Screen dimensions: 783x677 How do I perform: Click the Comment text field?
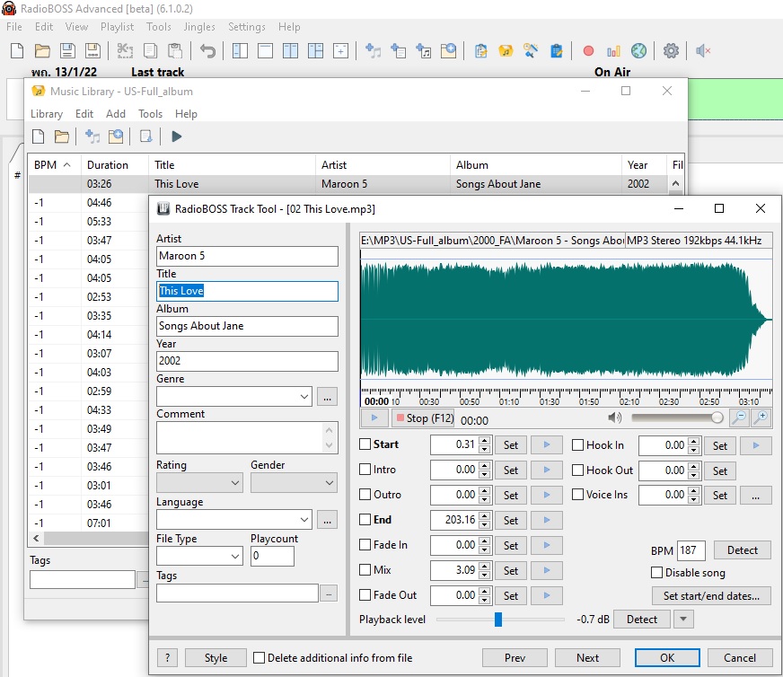pyautogui.click(x=240, y=437)
